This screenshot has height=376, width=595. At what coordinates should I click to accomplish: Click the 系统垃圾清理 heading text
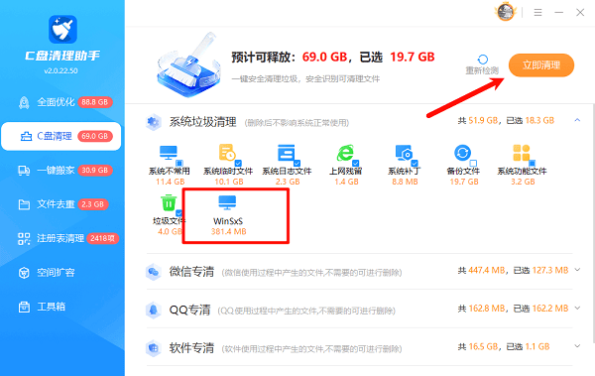[202, 122]
